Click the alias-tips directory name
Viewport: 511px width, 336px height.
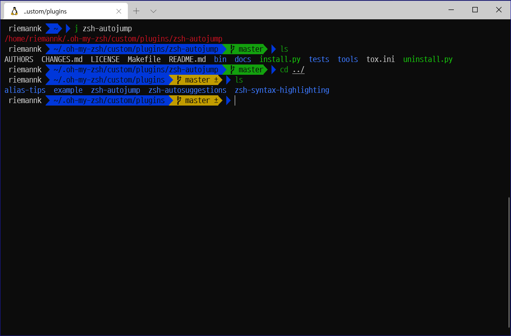pos(25,90)
